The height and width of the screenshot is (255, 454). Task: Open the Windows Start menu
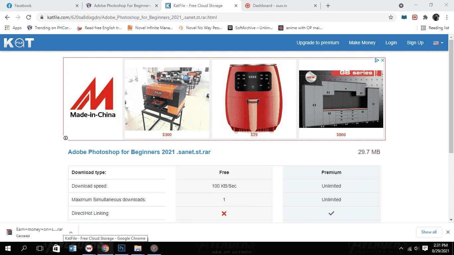8,248
